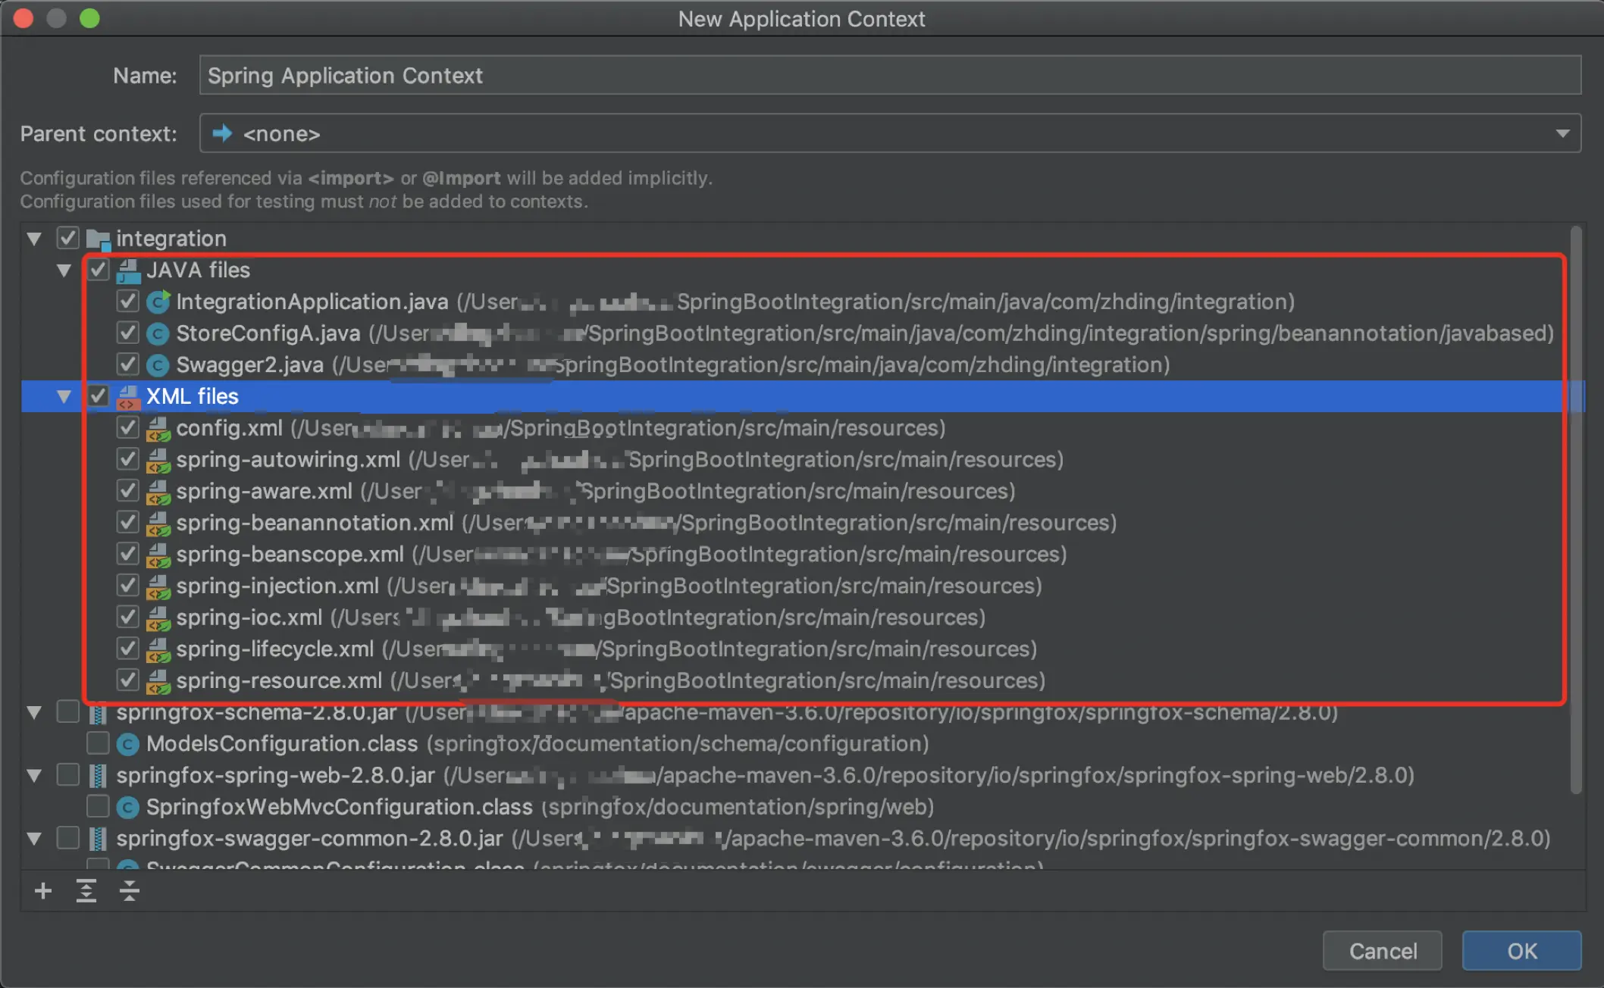
Task: Open the Parent context dropdown
Action: coord(1562,134)
